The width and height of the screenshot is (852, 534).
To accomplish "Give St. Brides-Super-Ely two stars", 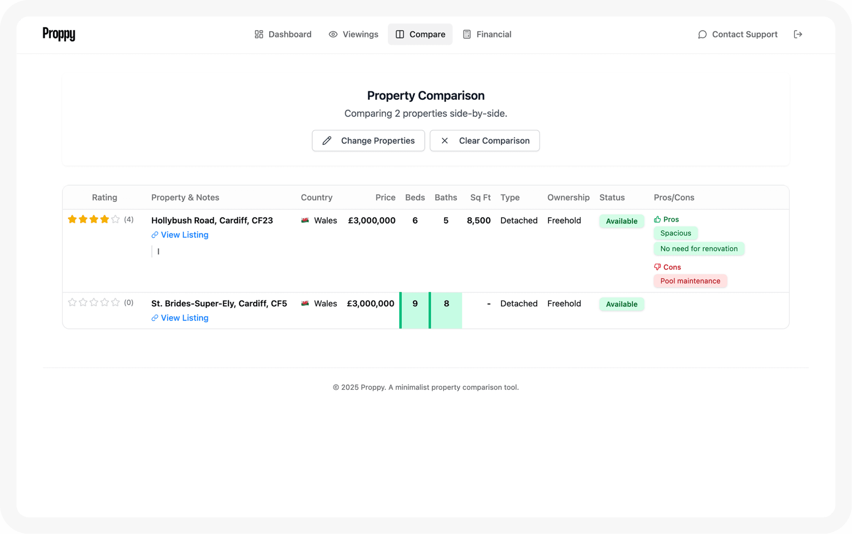I will (83, 302).
